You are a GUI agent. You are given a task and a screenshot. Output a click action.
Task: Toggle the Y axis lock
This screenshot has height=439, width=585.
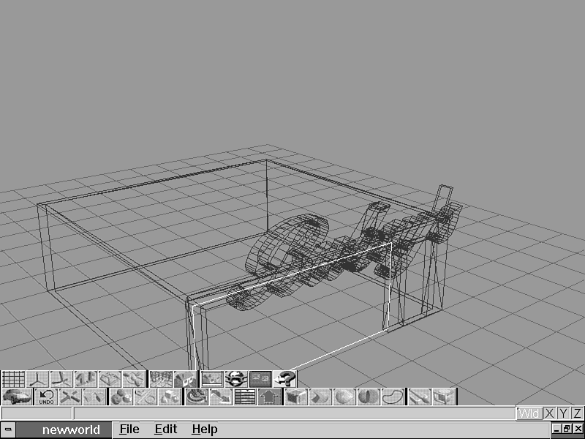point(563,413)
